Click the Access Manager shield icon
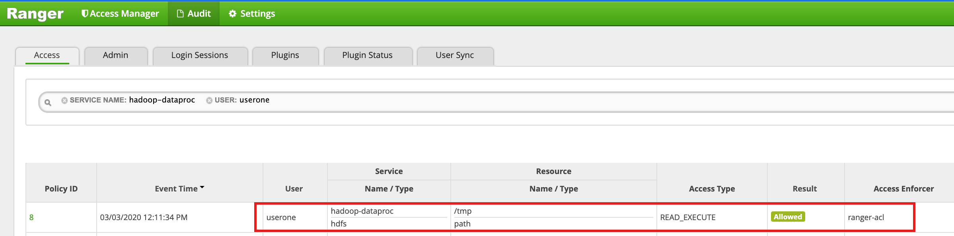 pos(84,14)
